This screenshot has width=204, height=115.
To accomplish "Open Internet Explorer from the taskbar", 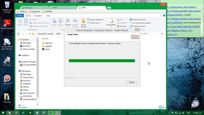I will [x=23, y=113].
